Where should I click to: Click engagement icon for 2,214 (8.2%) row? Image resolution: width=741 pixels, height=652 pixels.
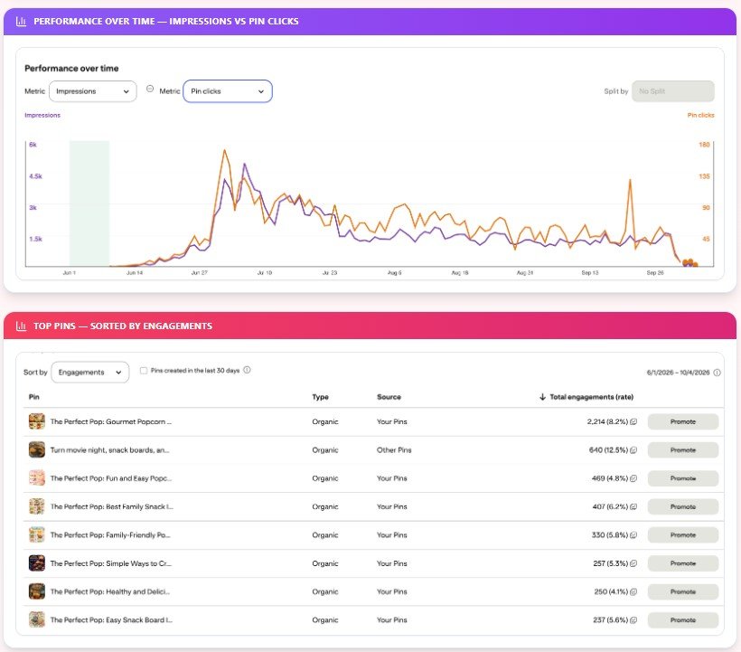(x=633, y=421)
